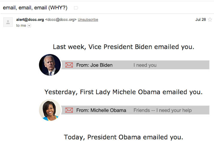This screenshot has height=142, width=214.
Task: Open the sender's grey avatar placeholder
Action: coord(8,22)
